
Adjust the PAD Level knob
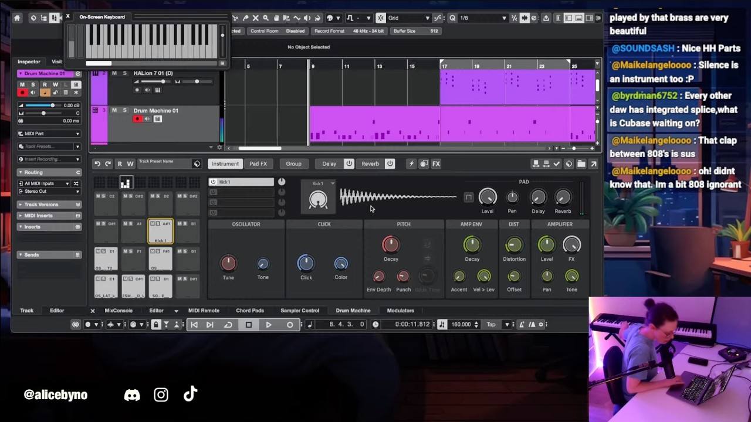[488, 198]
